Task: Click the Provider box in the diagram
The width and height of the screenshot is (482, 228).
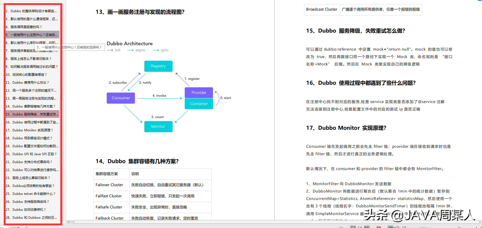Action: pos(199,93)
